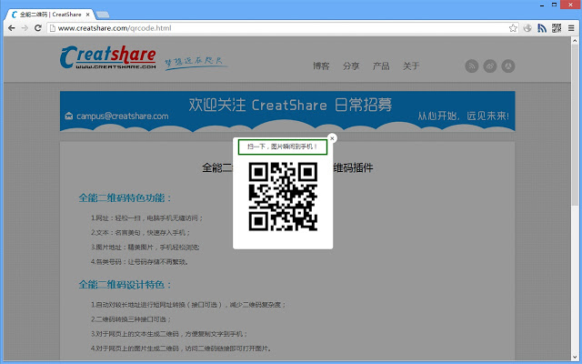This screenshot has width=582, height=364.
Task: Click the forward navigation arrow
Action: (x=24, y=28)
